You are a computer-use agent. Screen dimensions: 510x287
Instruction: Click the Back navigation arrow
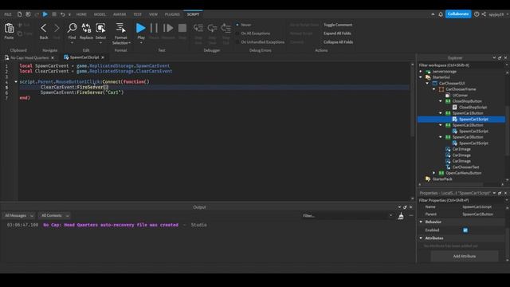pyautogui.click(x=44, y=29)
